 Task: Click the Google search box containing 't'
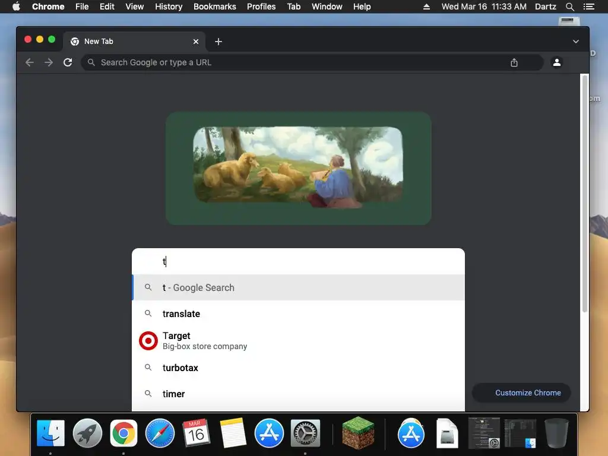[298, 261]
